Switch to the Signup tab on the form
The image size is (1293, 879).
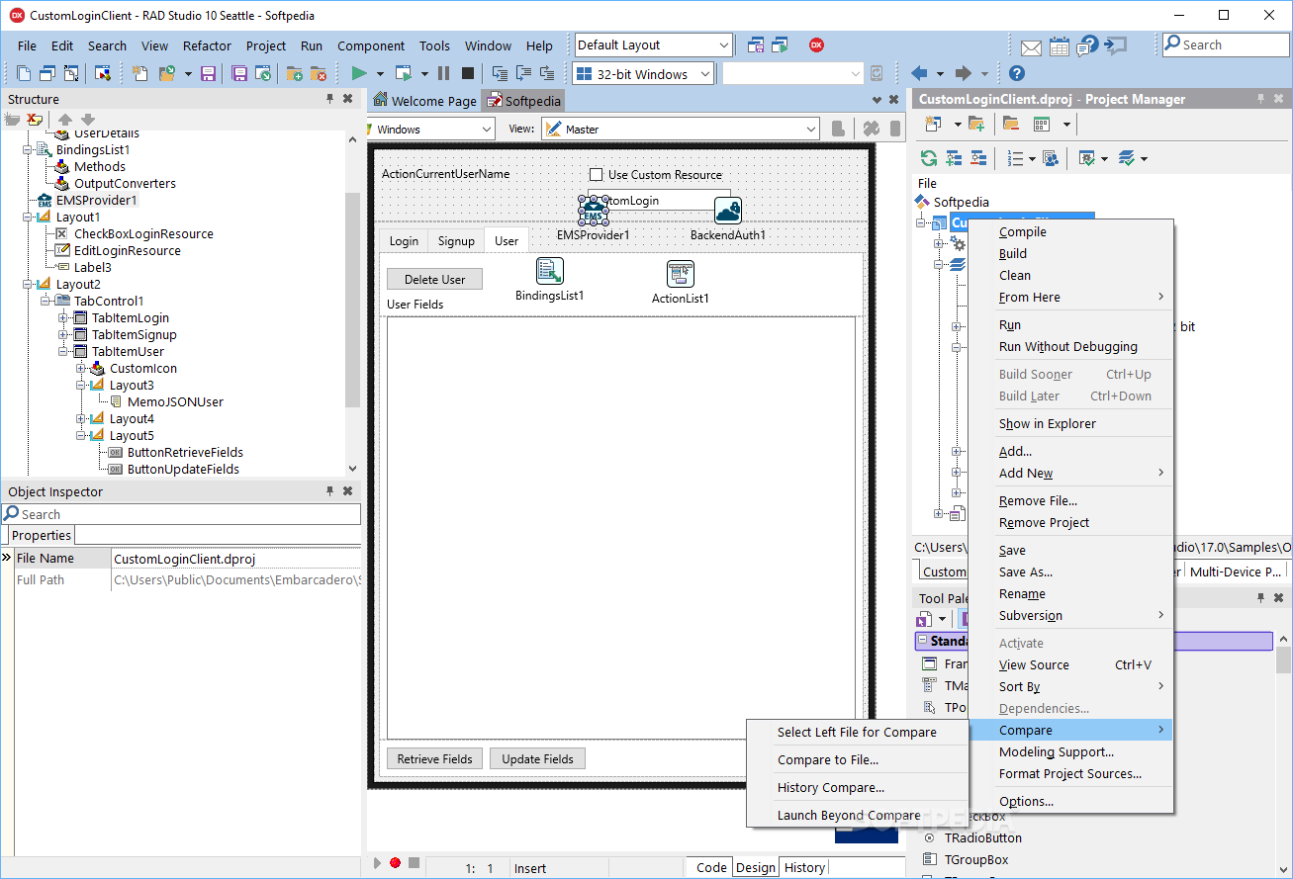point(457,240)
